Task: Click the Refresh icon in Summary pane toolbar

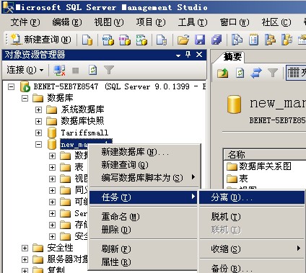Action: click(240, 73)
